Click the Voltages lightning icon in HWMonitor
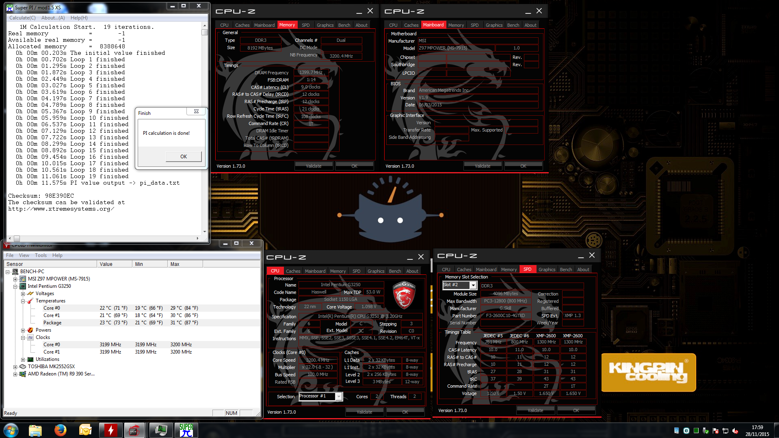The height and width of the screenshot is (438, 779). [30, 293]
